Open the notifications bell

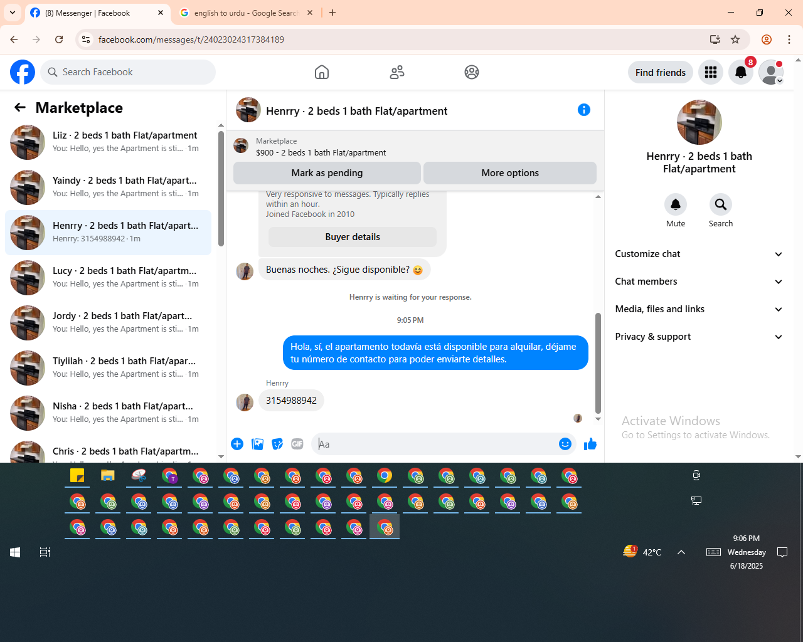pos(741,72)
